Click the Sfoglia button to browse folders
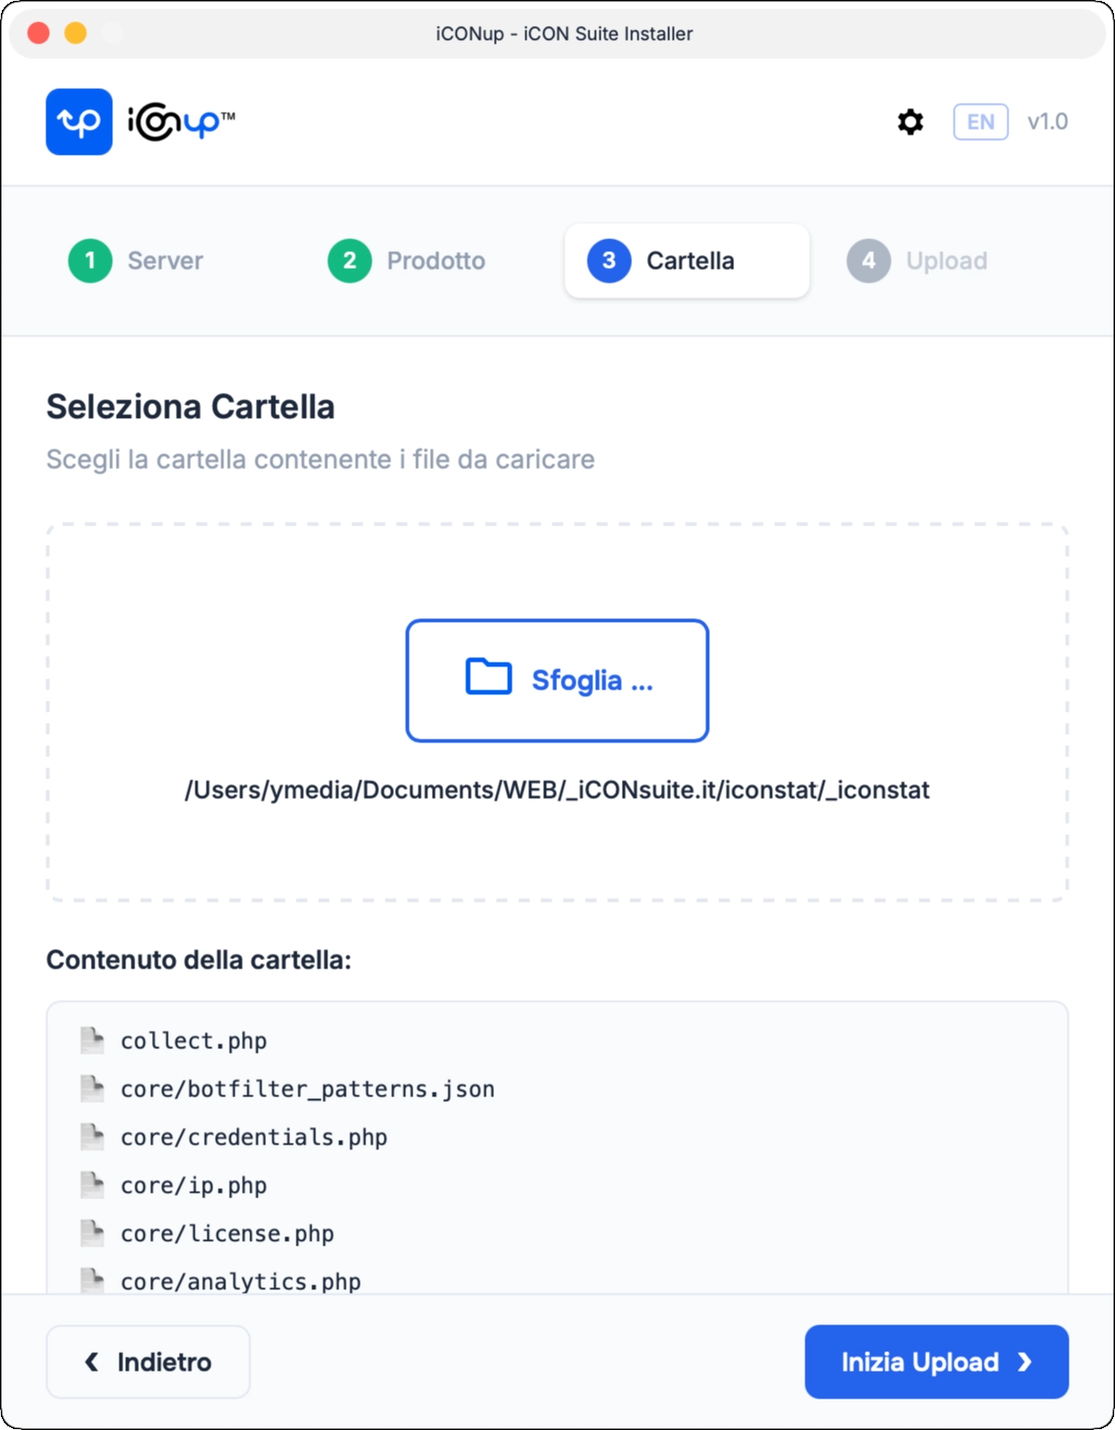1115x1430 pixels. coord(557,679)
